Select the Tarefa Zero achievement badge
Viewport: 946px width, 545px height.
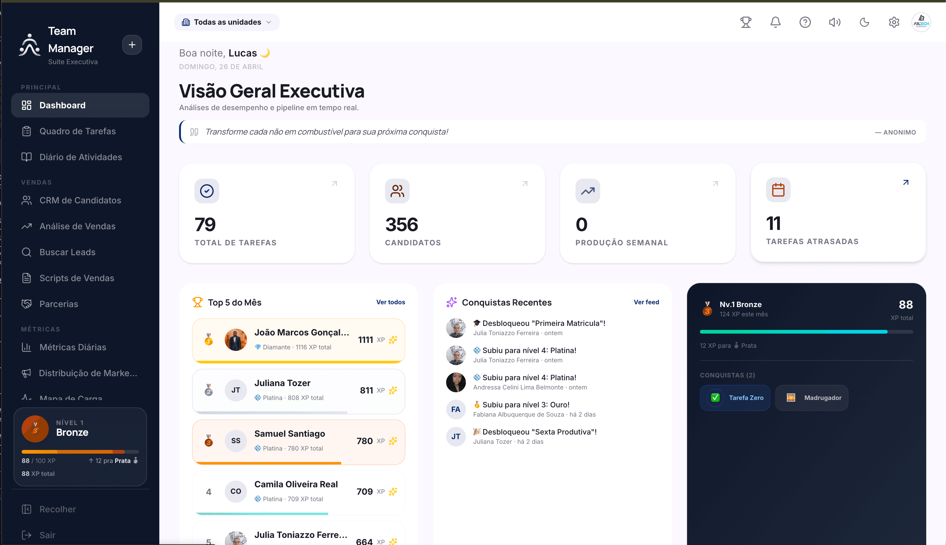[x=735, y=398]
